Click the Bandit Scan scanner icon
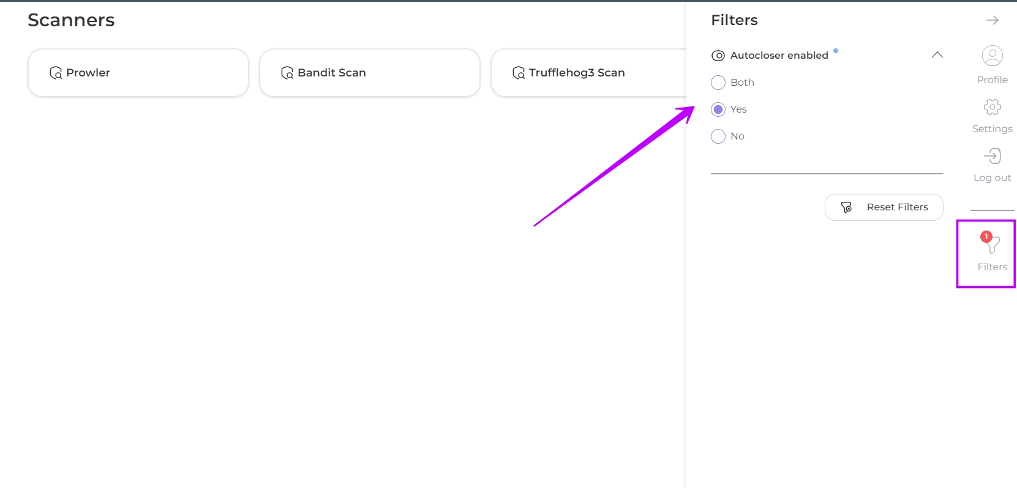1017x488 pixels. [x=287, y=73]
